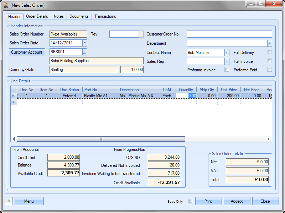
Task: Open the Documents tab
Action: (x=79, y=16)
